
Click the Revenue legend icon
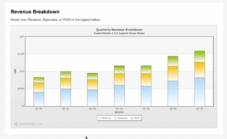pyautogui.click(x=100, y=118)
